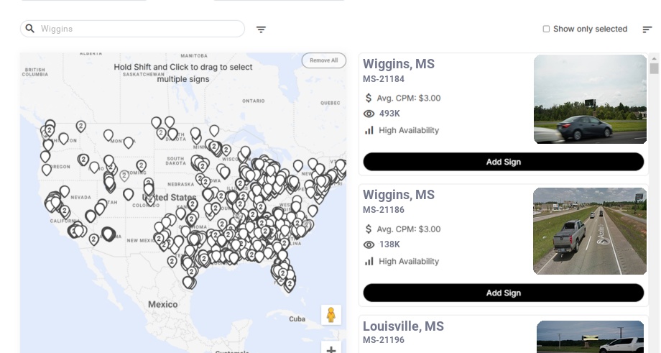Open the filter options next to search
661x353 pixels.
click(262, 29)
